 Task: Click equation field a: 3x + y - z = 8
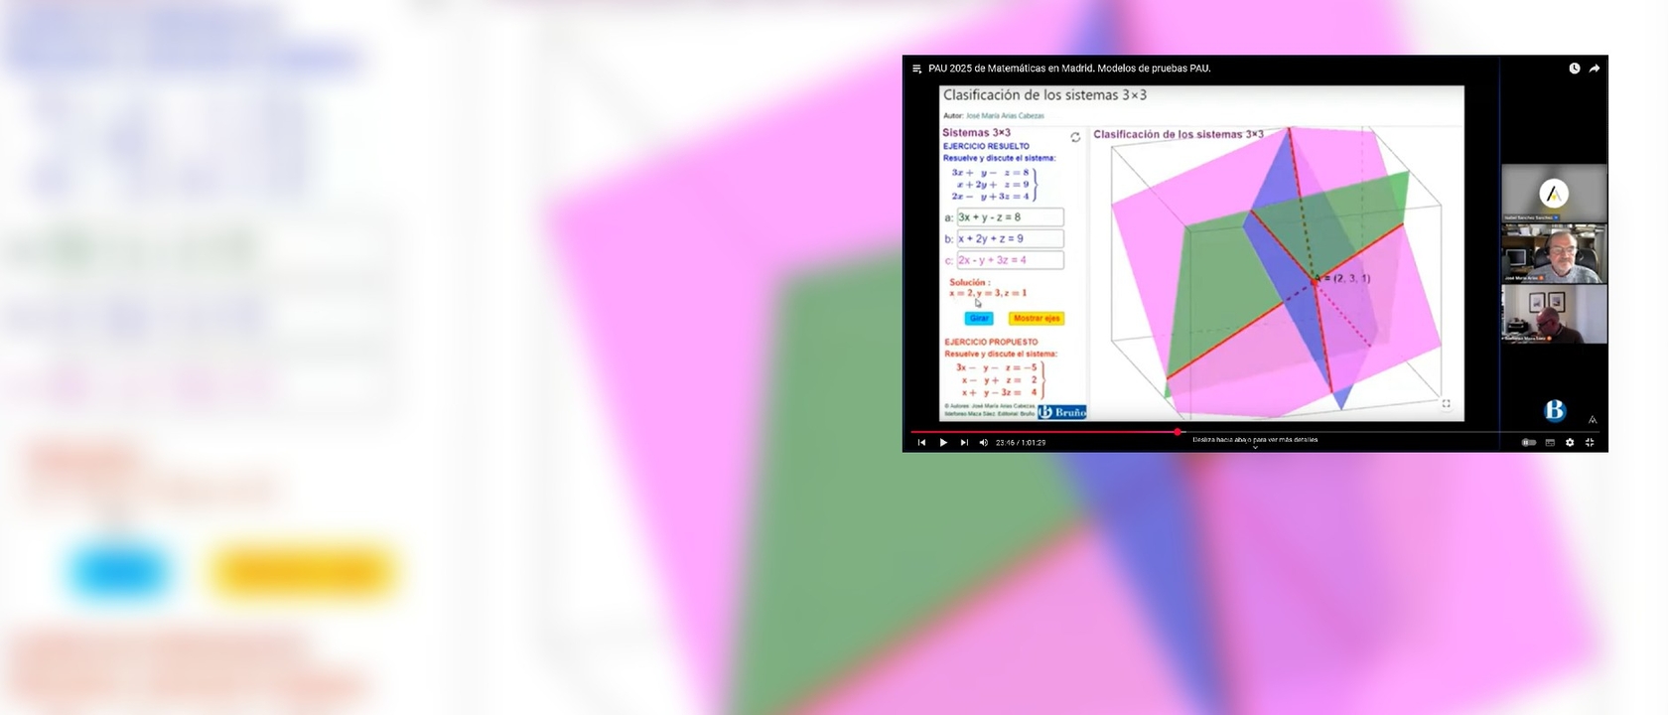[1010, 217]
